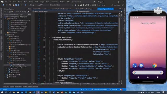Click the Windows Start button

(x=2, y=92)
